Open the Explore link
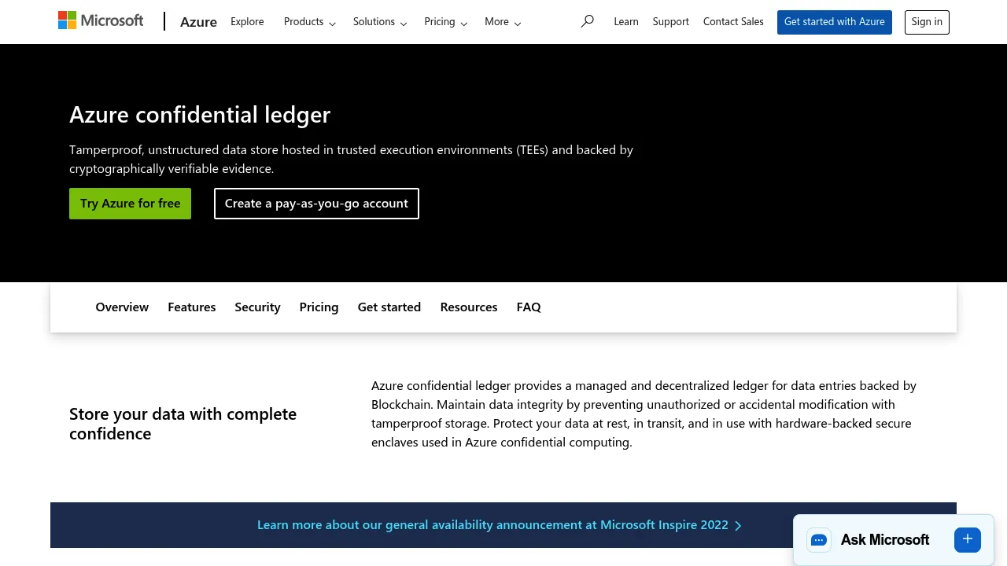The image size is (1007, 566). [x=247, y=22]
